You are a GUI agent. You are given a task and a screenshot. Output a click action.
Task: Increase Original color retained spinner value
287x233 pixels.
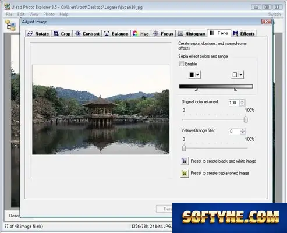[x=242, y=101]
